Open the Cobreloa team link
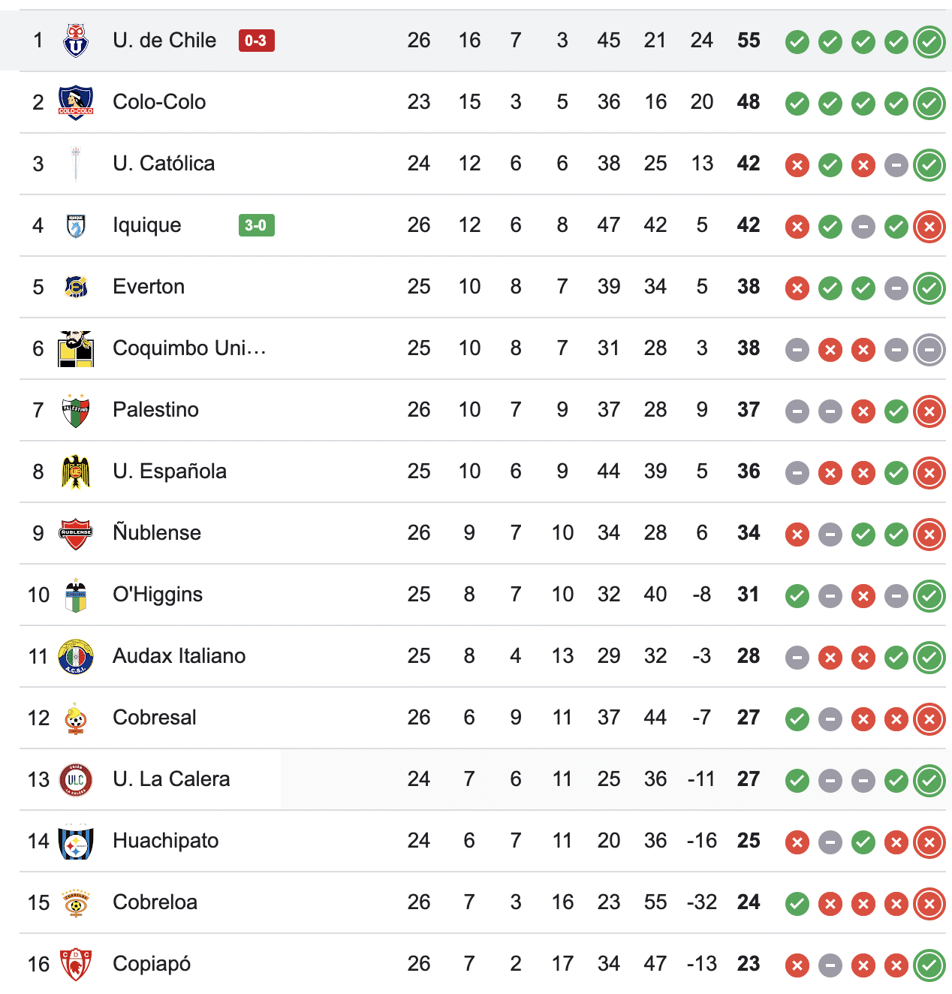The width and height of the screenshot is (952, 994). coord(155,902)
